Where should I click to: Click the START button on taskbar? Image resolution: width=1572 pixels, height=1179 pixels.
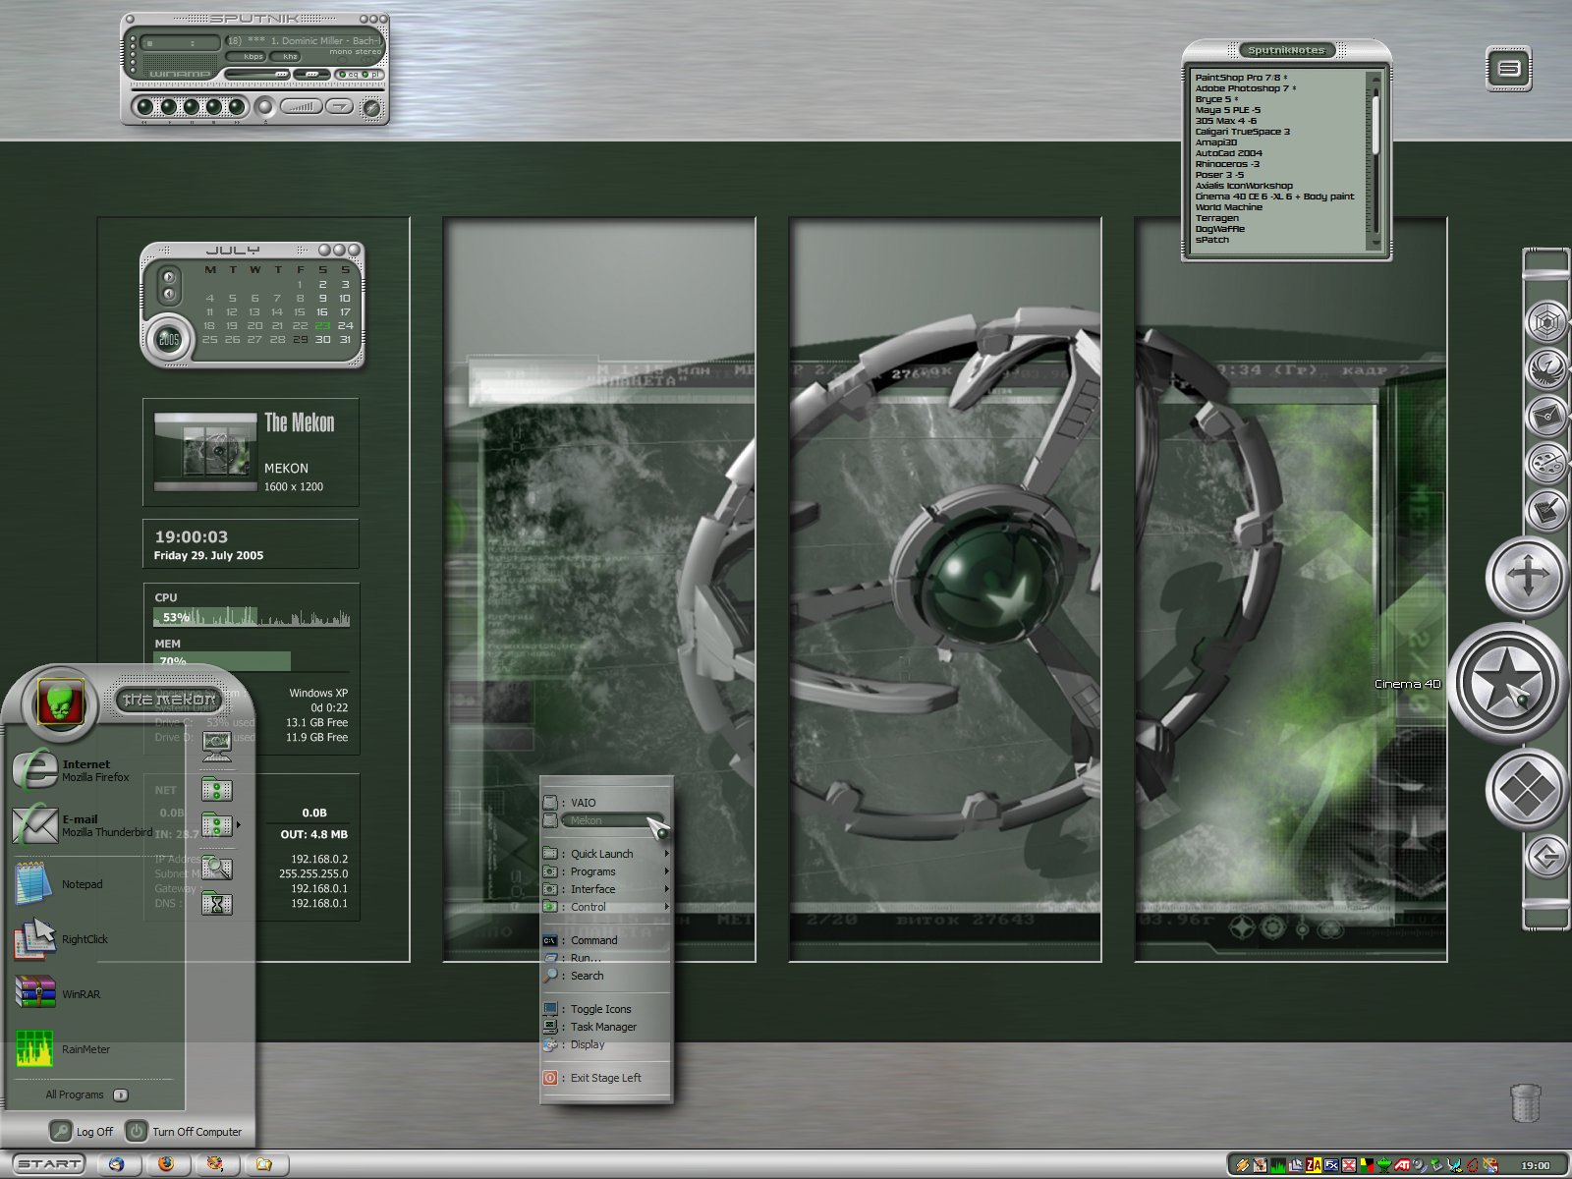pyautogui.click(x=48, y=1164)
